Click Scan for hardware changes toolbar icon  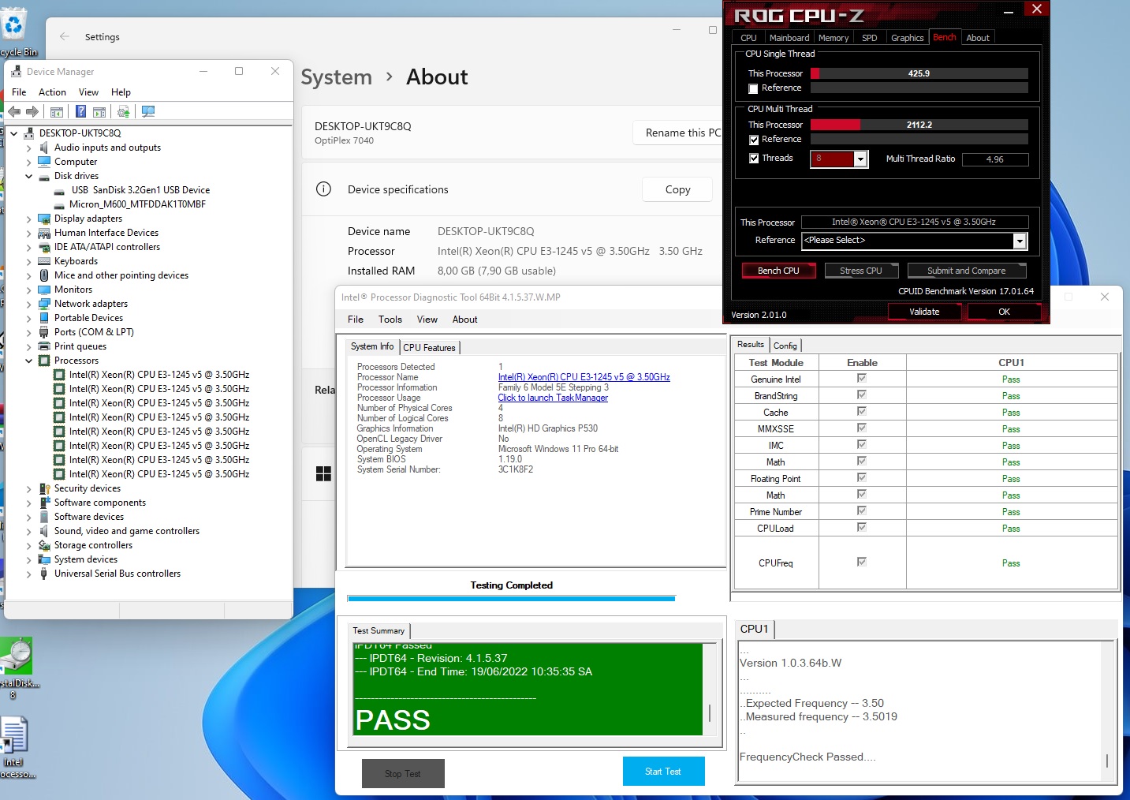(x=148, y=112)
